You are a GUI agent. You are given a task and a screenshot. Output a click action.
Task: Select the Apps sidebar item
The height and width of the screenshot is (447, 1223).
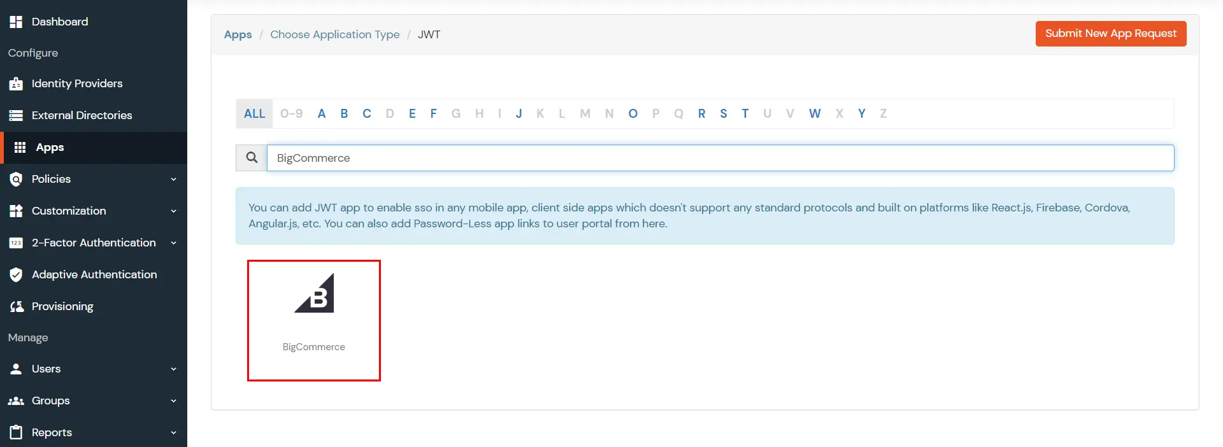pos(94,147)
